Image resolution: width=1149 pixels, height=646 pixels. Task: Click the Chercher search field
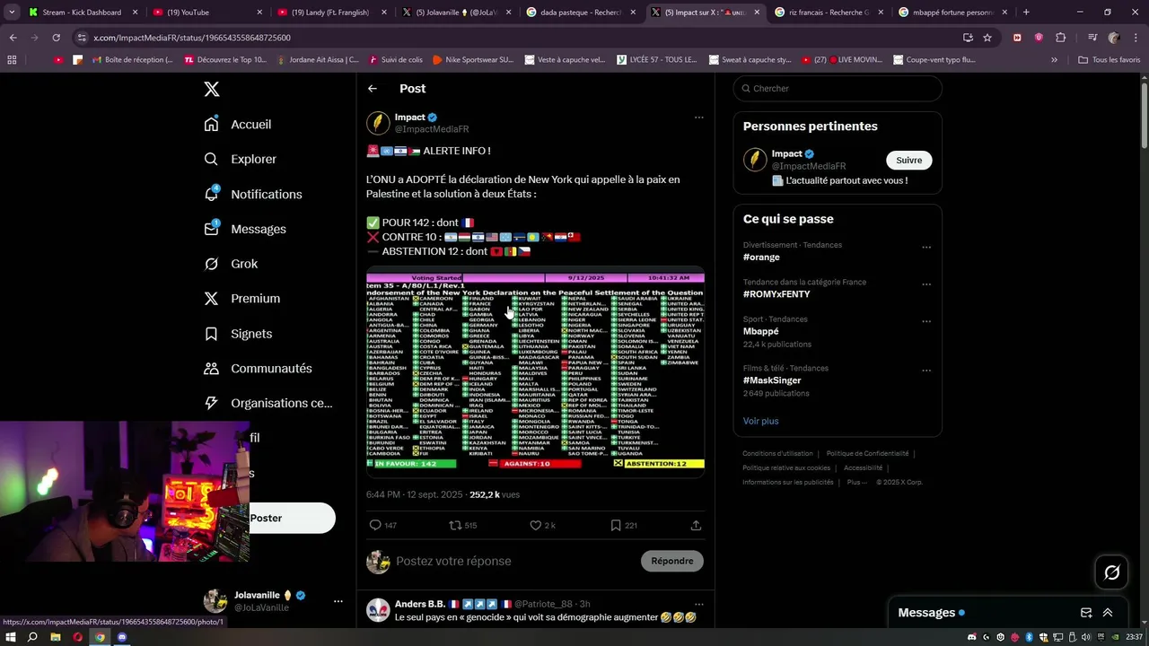tap(838, 88)
